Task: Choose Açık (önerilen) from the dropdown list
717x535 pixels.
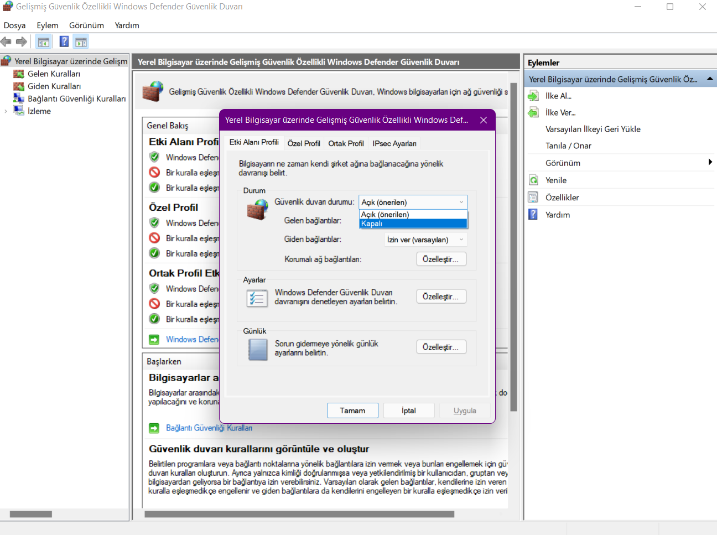Action: [x=413, y=215]
